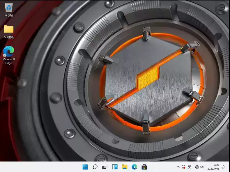Select the MR壁纸 folder on desktop
Image resolution: width=230 pixels, height=172 pixels.
tap(9, 32)
